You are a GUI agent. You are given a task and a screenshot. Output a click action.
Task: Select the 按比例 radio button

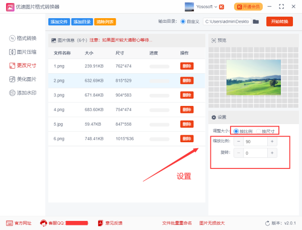click(x=237, y=131)
